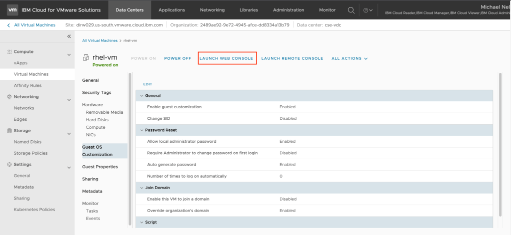Collapse the General section chevron
511x235 pixels.
(x=141, y=95)
